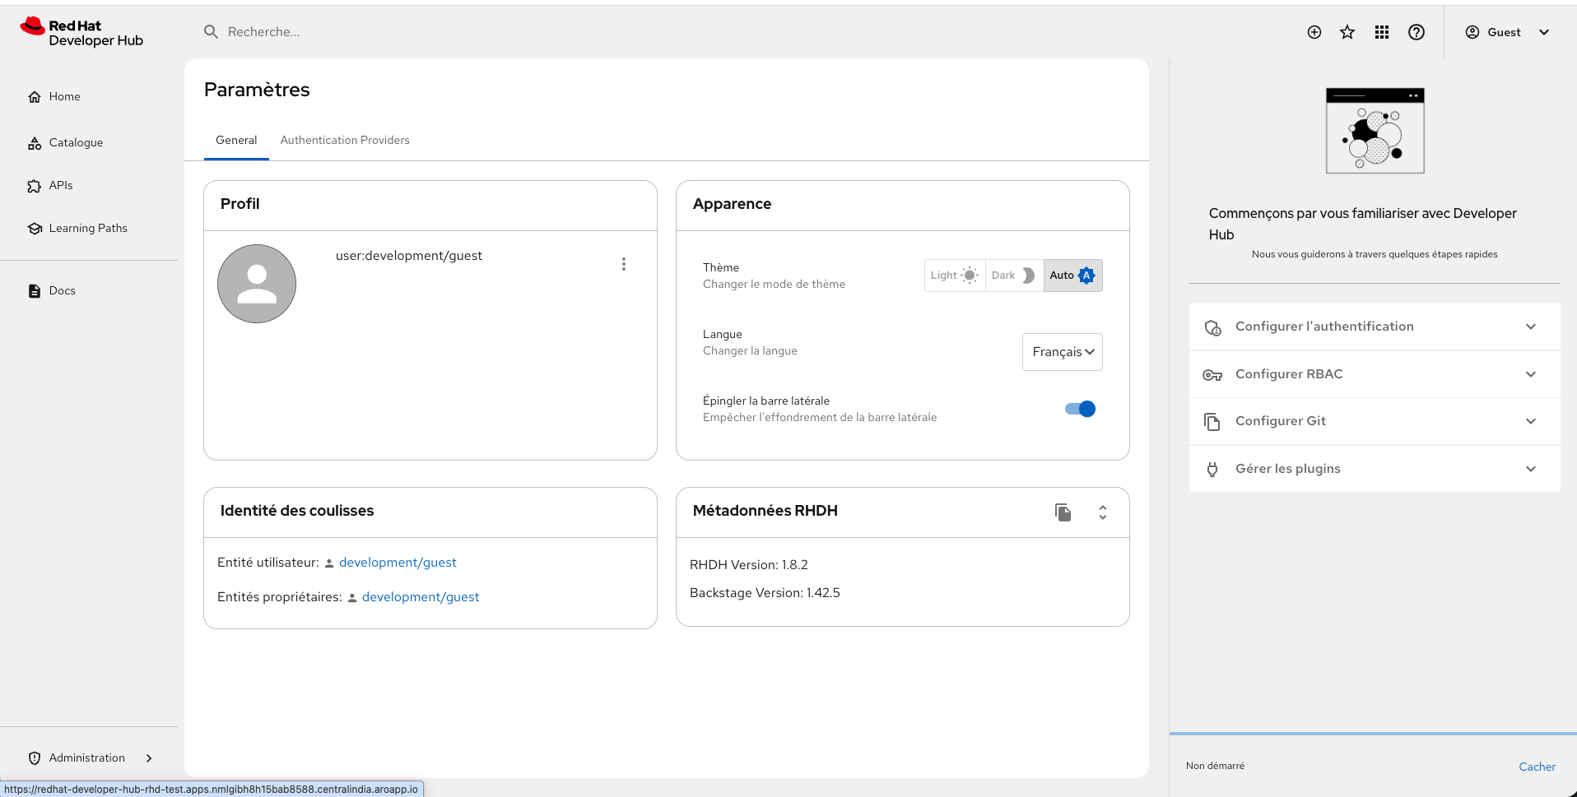
Task: Expand the Gérer les plugins section
Action: coord(1374,469)
